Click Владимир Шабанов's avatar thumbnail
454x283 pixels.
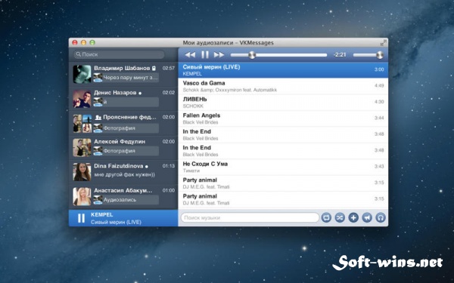pos(82,74)
